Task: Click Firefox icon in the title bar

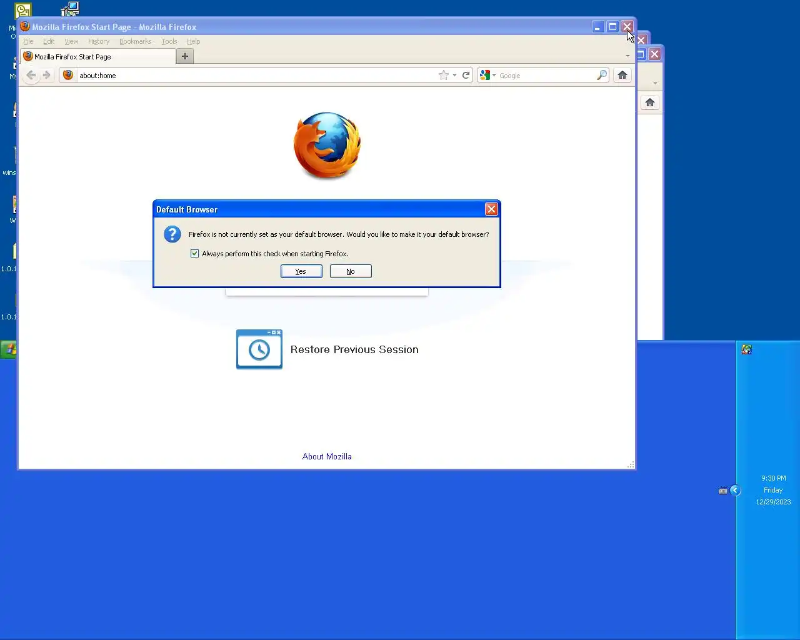Action: click(25, 26)
